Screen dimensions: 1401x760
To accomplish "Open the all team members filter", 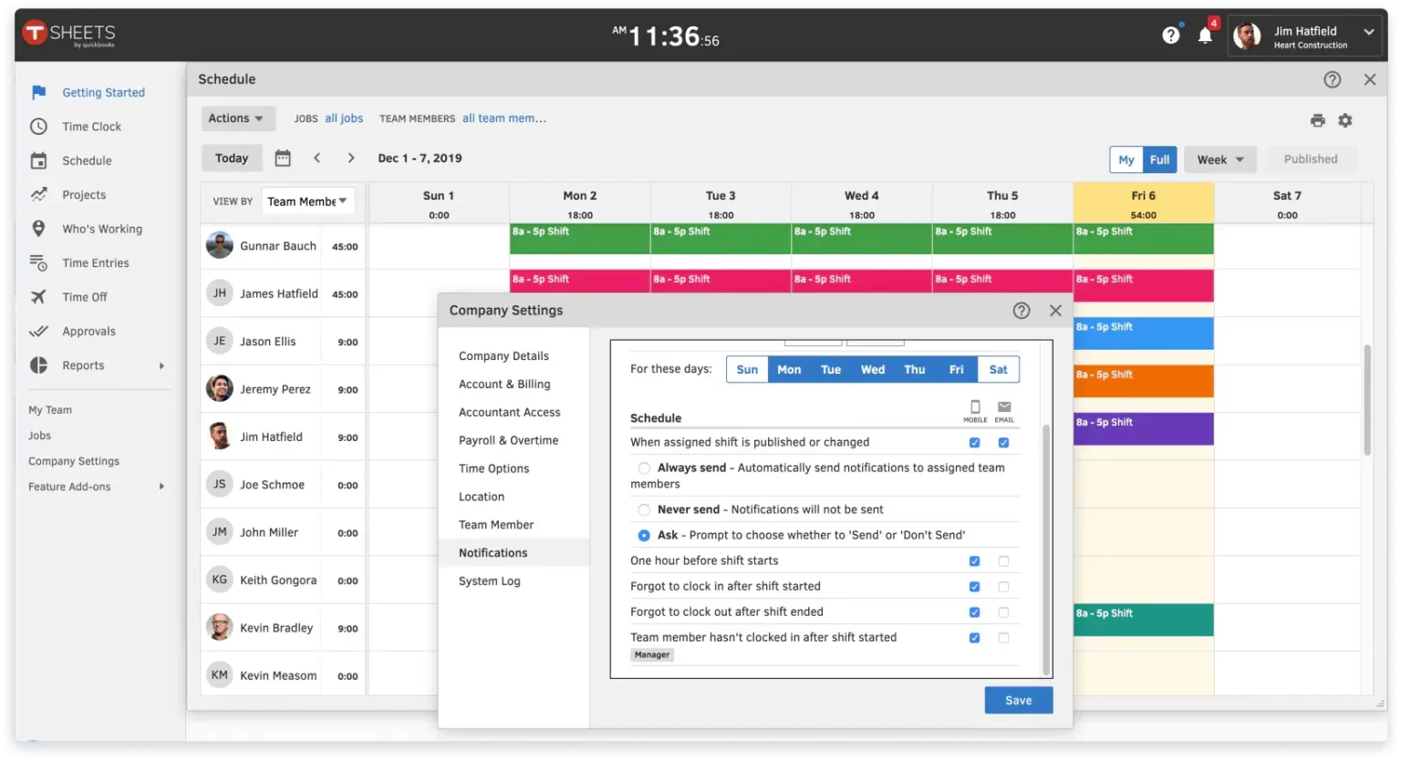I will pos(504,118).
